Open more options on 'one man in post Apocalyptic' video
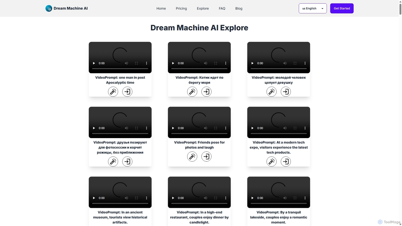 (146, 63)
